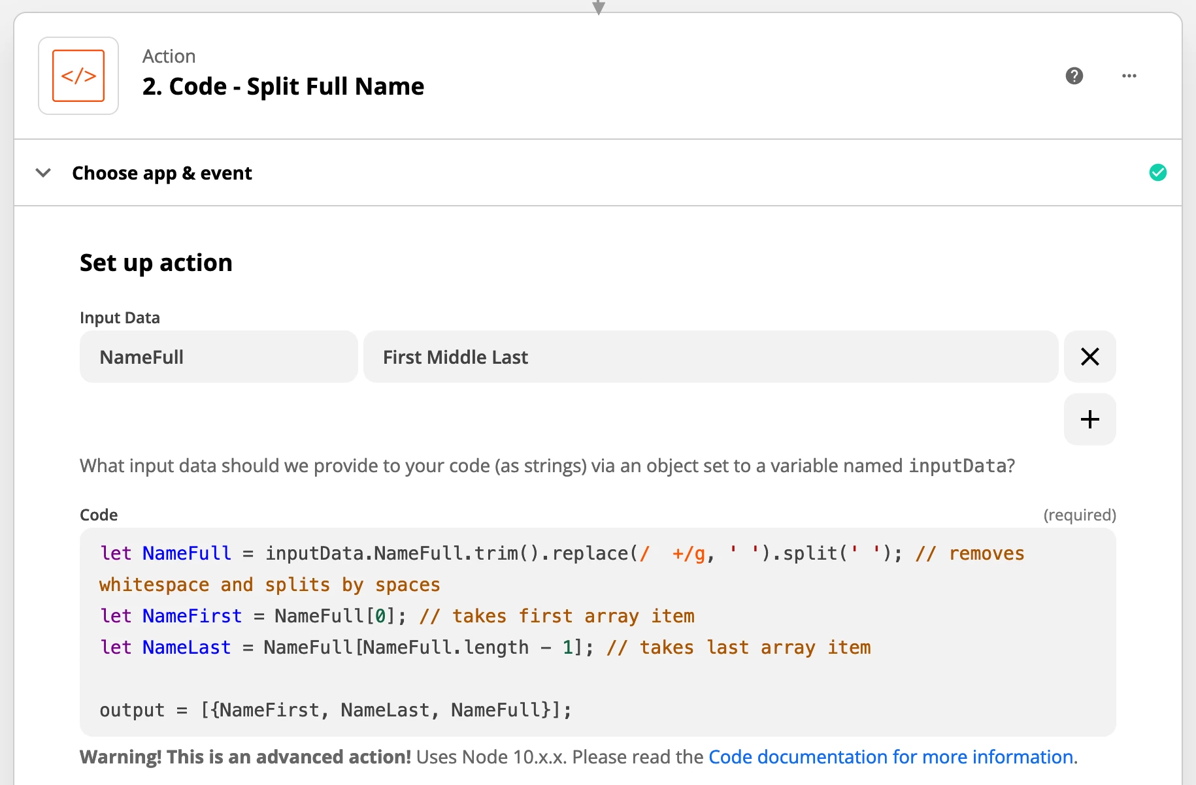
Task: Open the Code documentation link
Action: click(x=891, y=756)
